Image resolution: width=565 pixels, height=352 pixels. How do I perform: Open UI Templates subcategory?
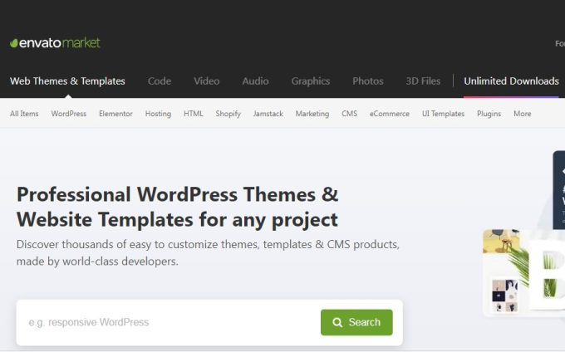coord(443,114)
